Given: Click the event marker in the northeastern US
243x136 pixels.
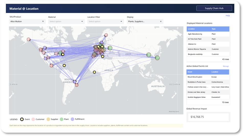Looking at the screenshot, I should click(x=63, y=54).
